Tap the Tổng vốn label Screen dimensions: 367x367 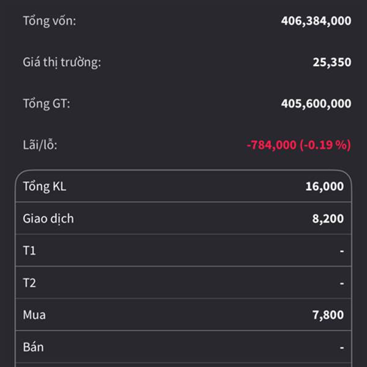pyautogui.click(x=49, y=21)
